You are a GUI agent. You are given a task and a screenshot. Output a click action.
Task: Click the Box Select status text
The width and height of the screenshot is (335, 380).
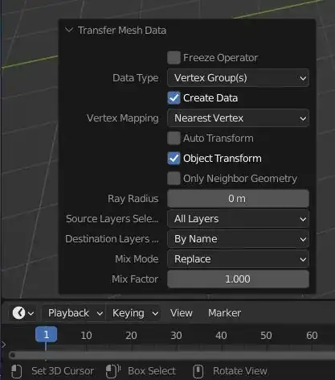(152, 371)
